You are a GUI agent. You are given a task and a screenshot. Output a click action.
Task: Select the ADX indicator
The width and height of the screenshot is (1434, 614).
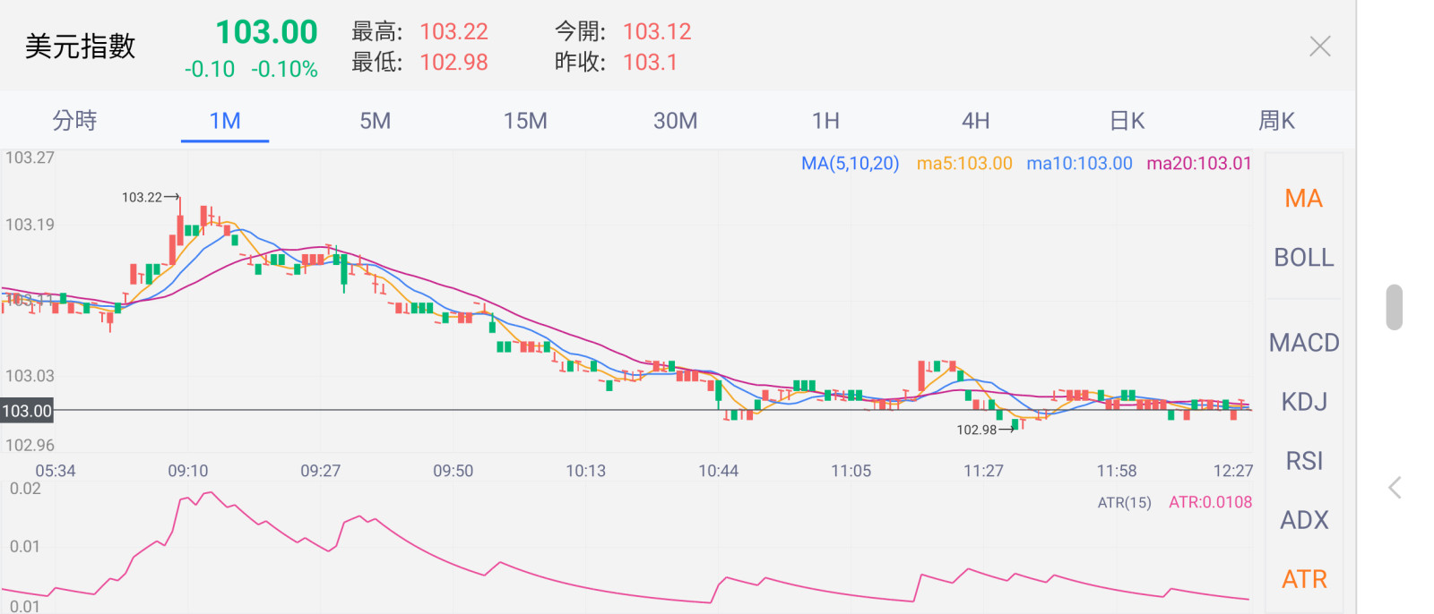1304,520
